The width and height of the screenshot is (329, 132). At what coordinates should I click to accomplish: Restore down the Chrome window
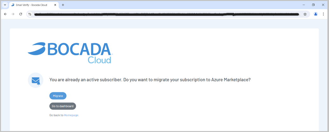(313, 5)
